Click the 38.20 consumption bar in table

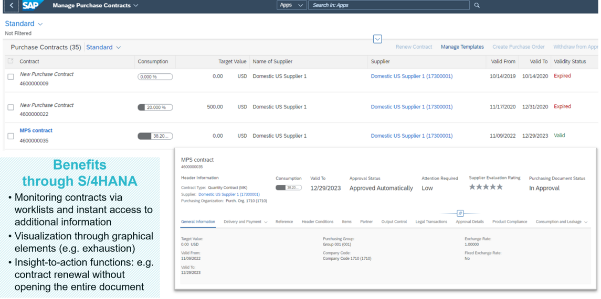point(155,136)
